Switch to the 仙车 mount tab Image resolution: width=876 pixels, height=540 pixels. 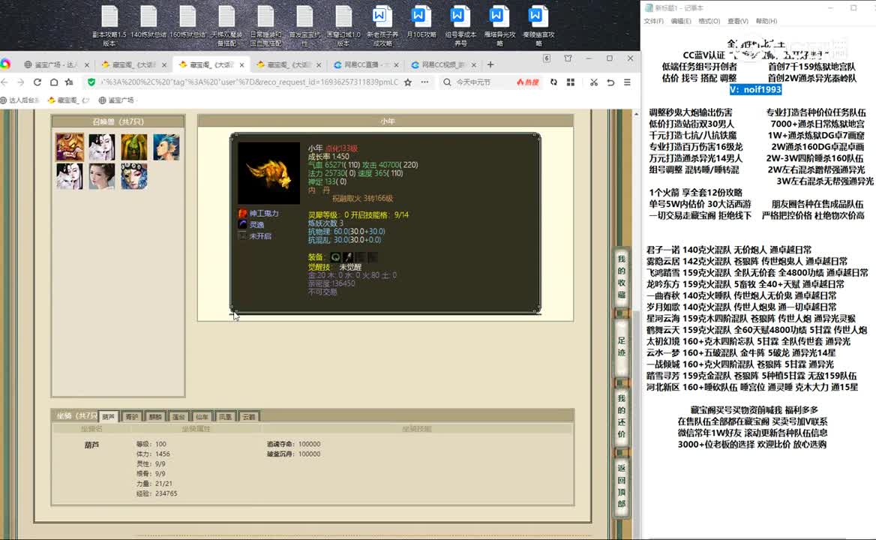tap(202, 416)
